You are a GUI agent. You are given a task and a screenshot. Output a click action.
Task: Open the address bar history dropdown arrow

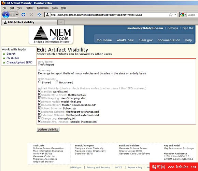coord(175,15)
